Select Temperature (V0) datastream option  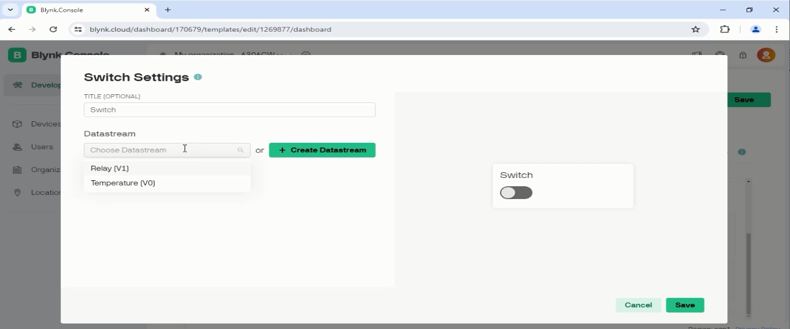pyautogui.click(x=123, y=183)
